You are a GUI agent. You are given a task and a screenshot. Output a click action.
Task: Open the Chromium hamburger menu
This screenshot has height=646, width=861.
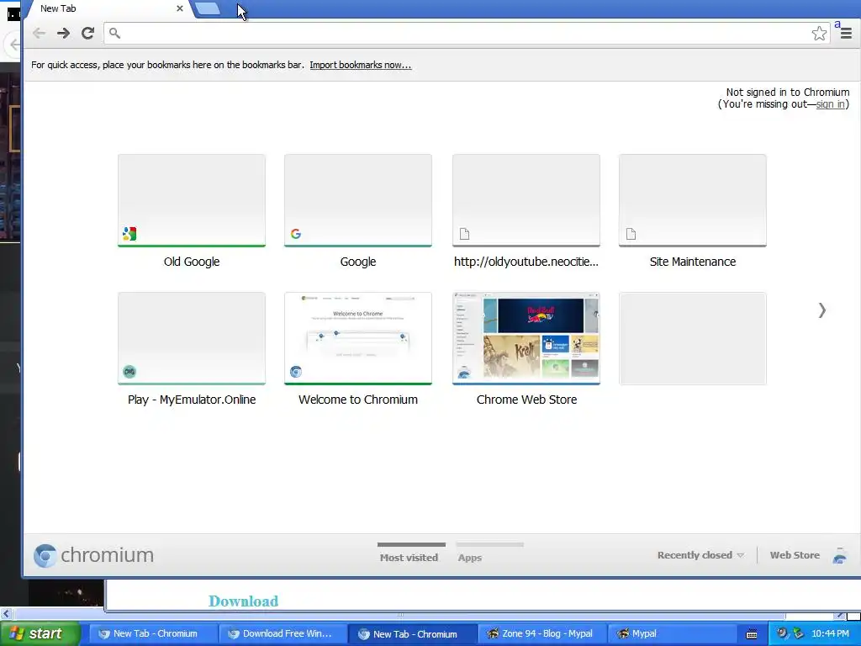846,34
